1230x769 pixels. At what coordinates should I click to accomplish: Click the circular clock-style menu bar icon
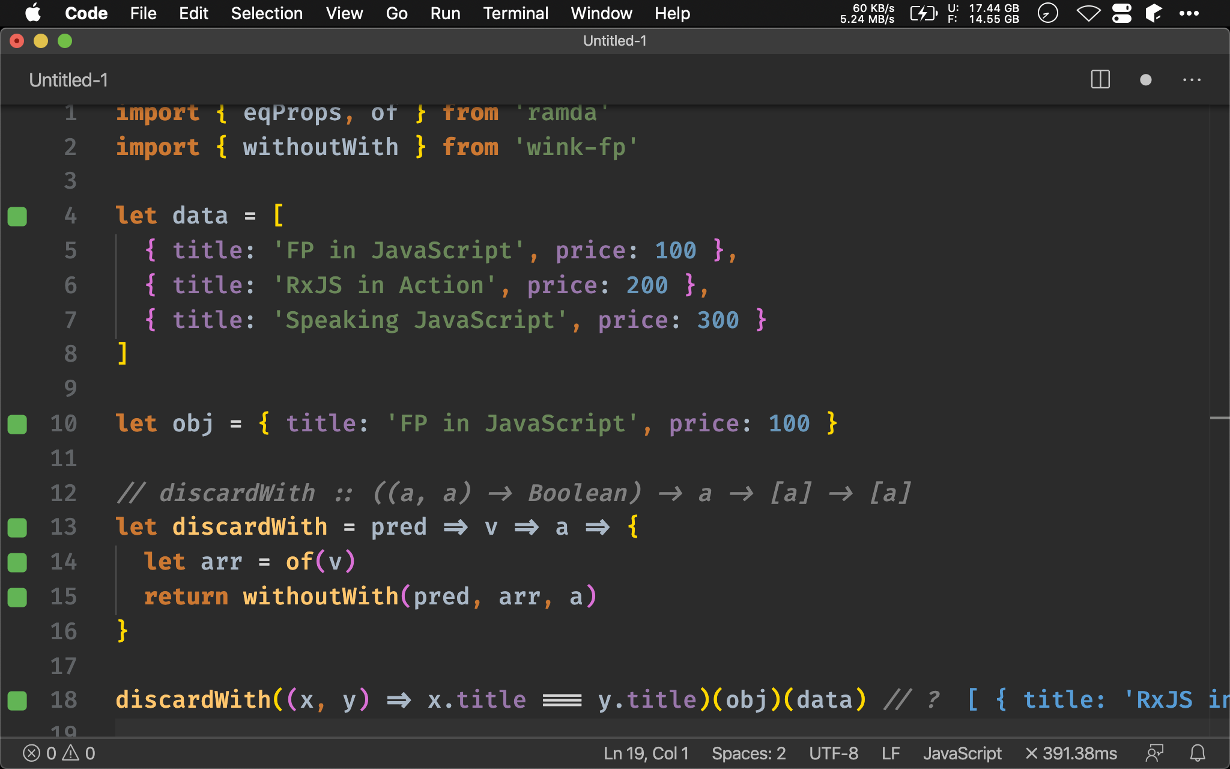pos(1047,13)
